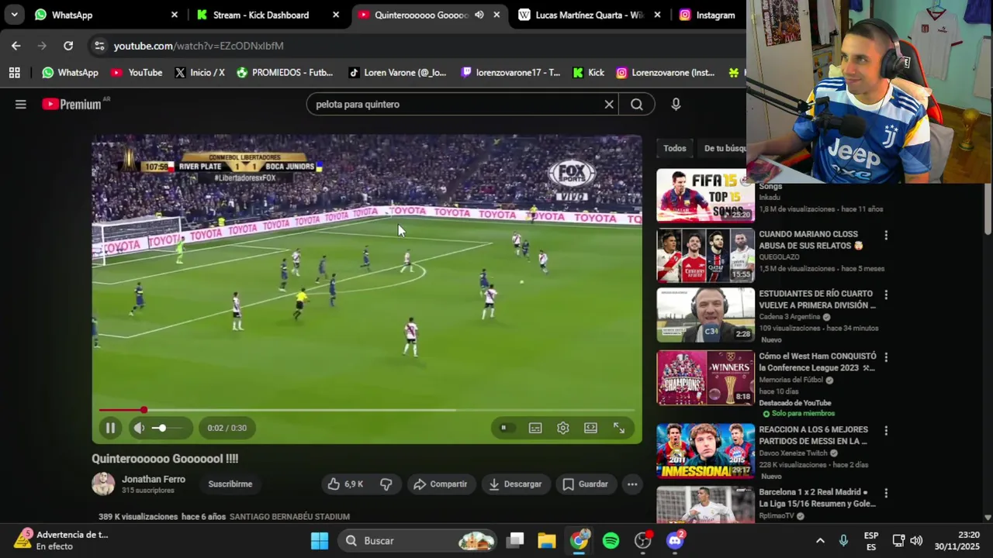Pause the video playback
This screenshot has height=558, width=993.
(110, 428)
